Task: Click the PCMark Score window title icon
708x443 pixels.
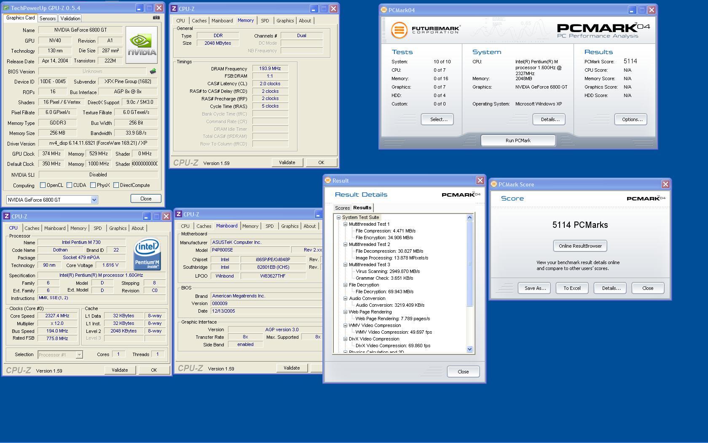Action: (x=494, y=184)
